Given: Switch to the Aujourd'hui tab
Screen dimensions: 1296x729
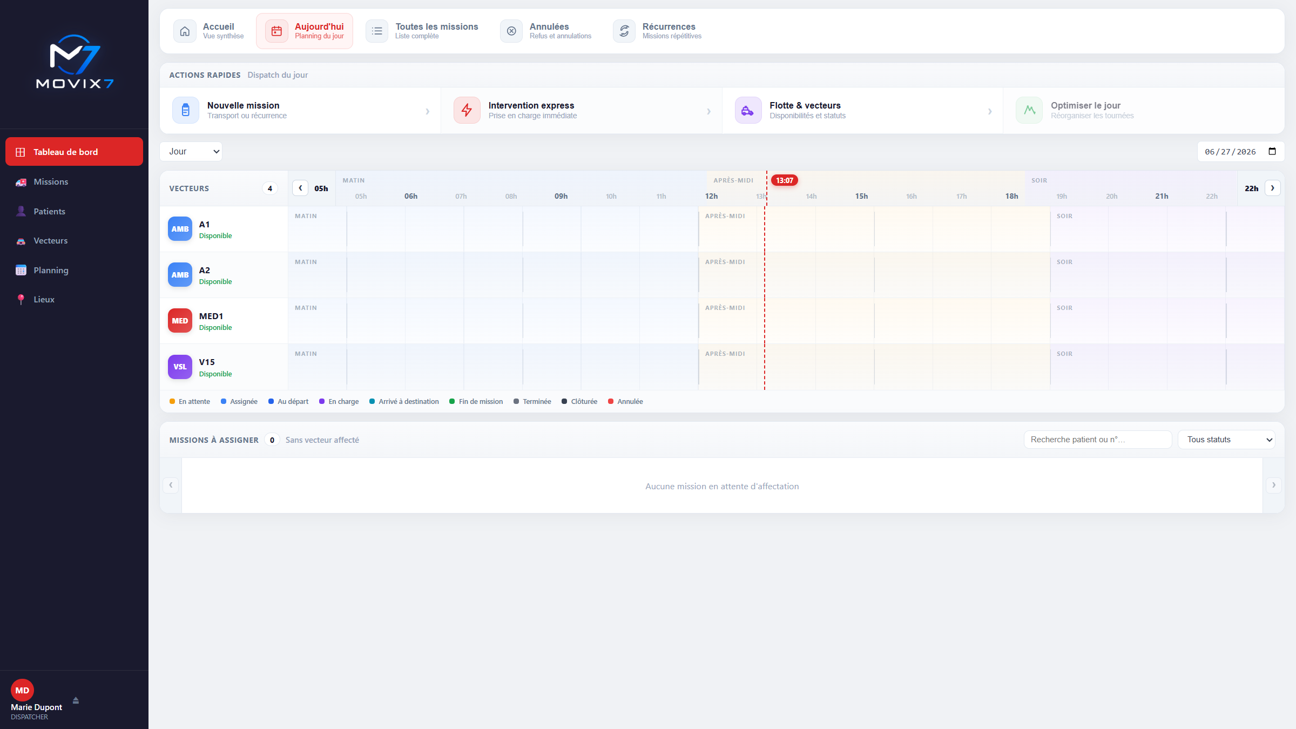Looking at the screenshot, I should (x=305, y=31).
